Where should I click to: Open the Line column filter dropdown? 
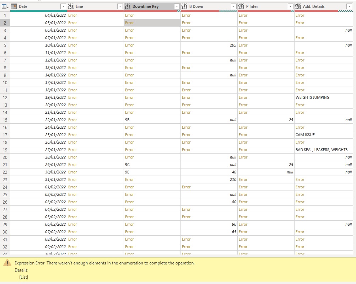(x=120, y=6)
